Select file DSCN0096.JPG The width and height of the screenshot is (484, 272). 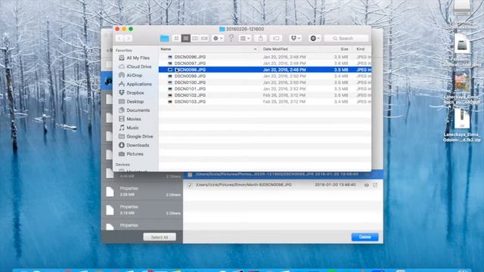pos(265,57)
